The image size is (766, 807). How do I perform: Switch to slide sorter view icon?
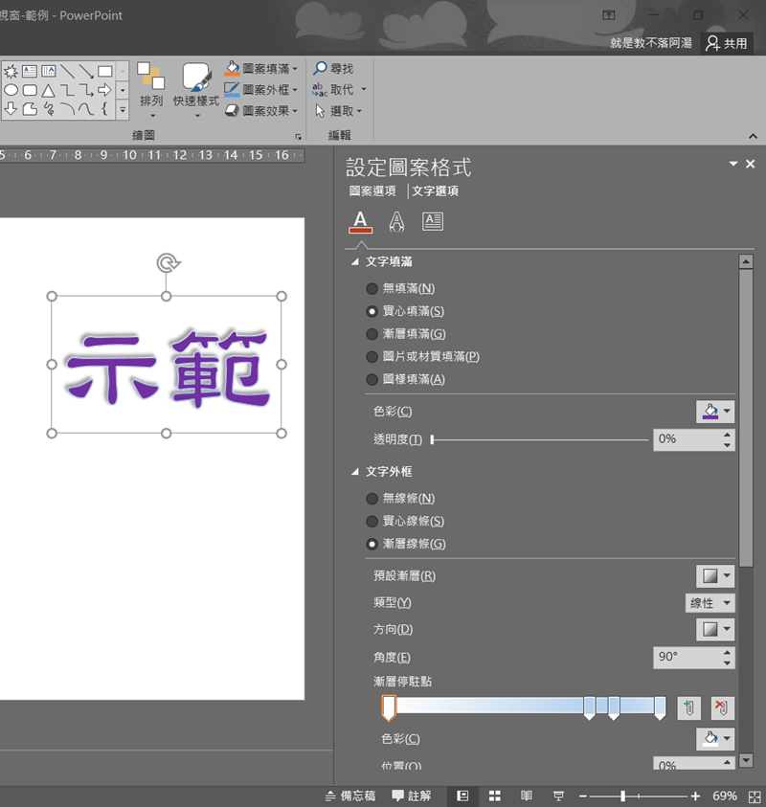tap(495, 796)
